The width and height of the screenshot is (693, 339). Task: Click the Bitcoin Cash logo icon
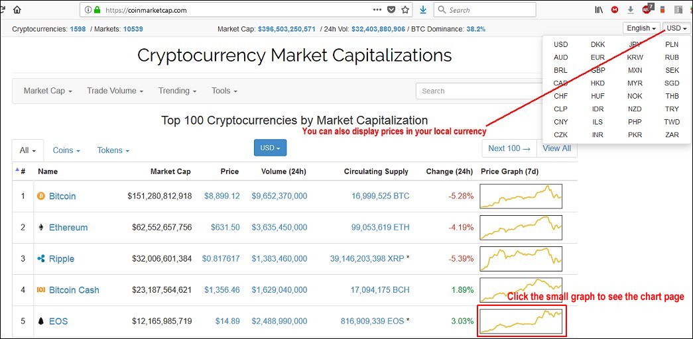[x=41, y=290]
